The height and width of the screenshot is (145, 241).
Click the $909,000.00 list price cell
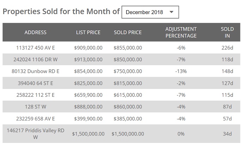pos(88,48)
